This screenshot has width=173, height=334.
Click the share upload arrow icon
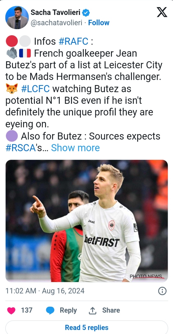93,310
